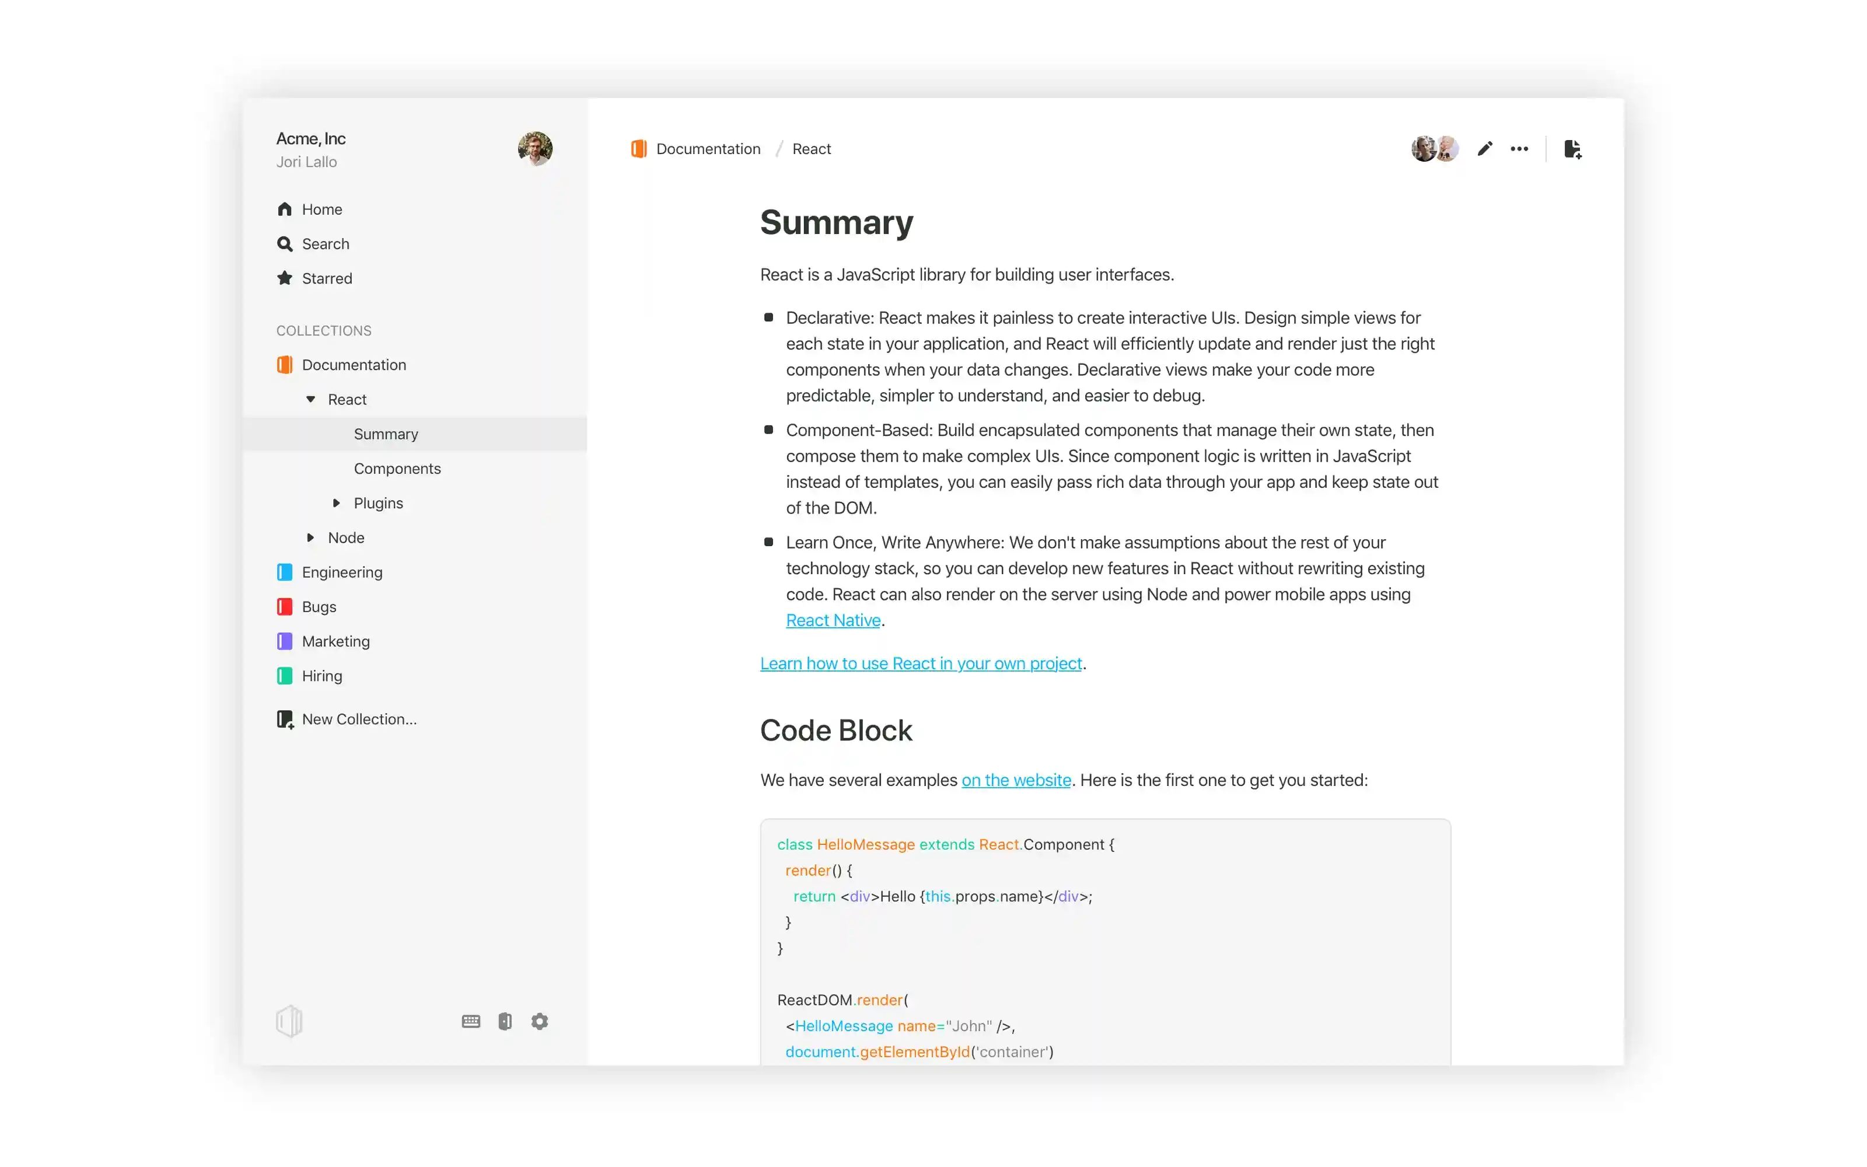This screenshot has height=1167, width=1867.
Task: Select the Components document in sidebar
Action: (x=397, y=469)
